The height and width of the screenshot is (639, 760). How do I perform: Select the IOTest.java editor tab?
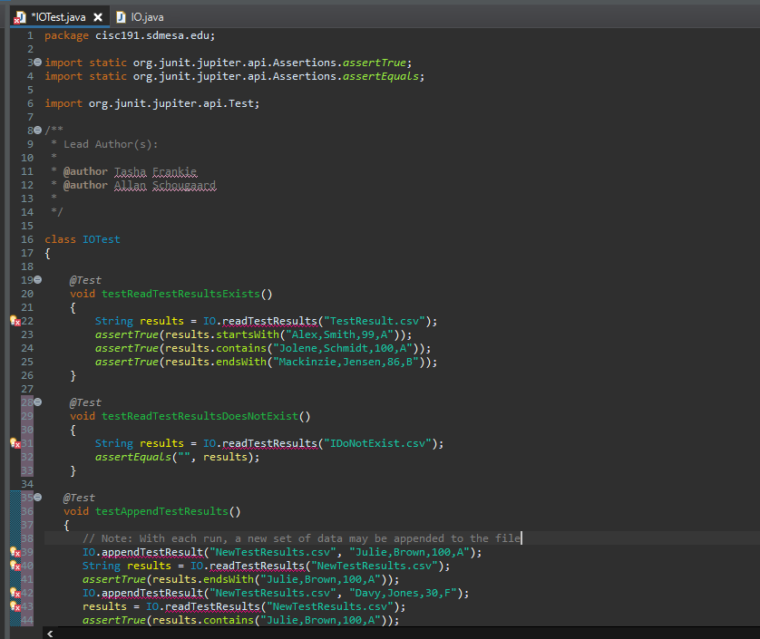click(x=59, y=17)
